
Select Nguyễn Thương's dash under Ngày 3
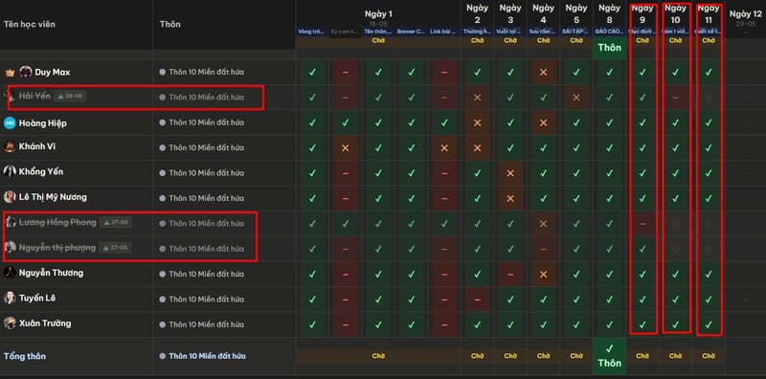(510, 275)
